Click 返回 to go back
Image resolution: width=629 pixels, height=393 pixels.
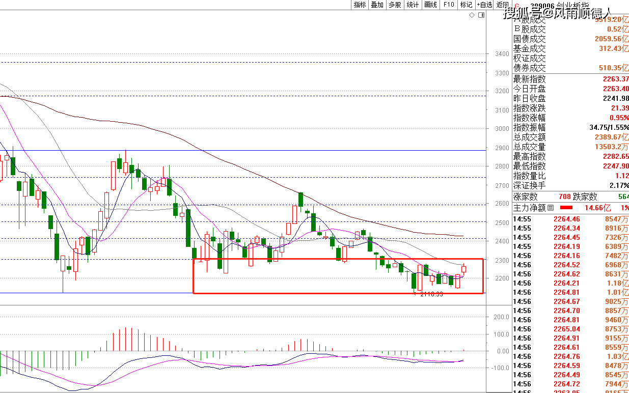point(502,5)
